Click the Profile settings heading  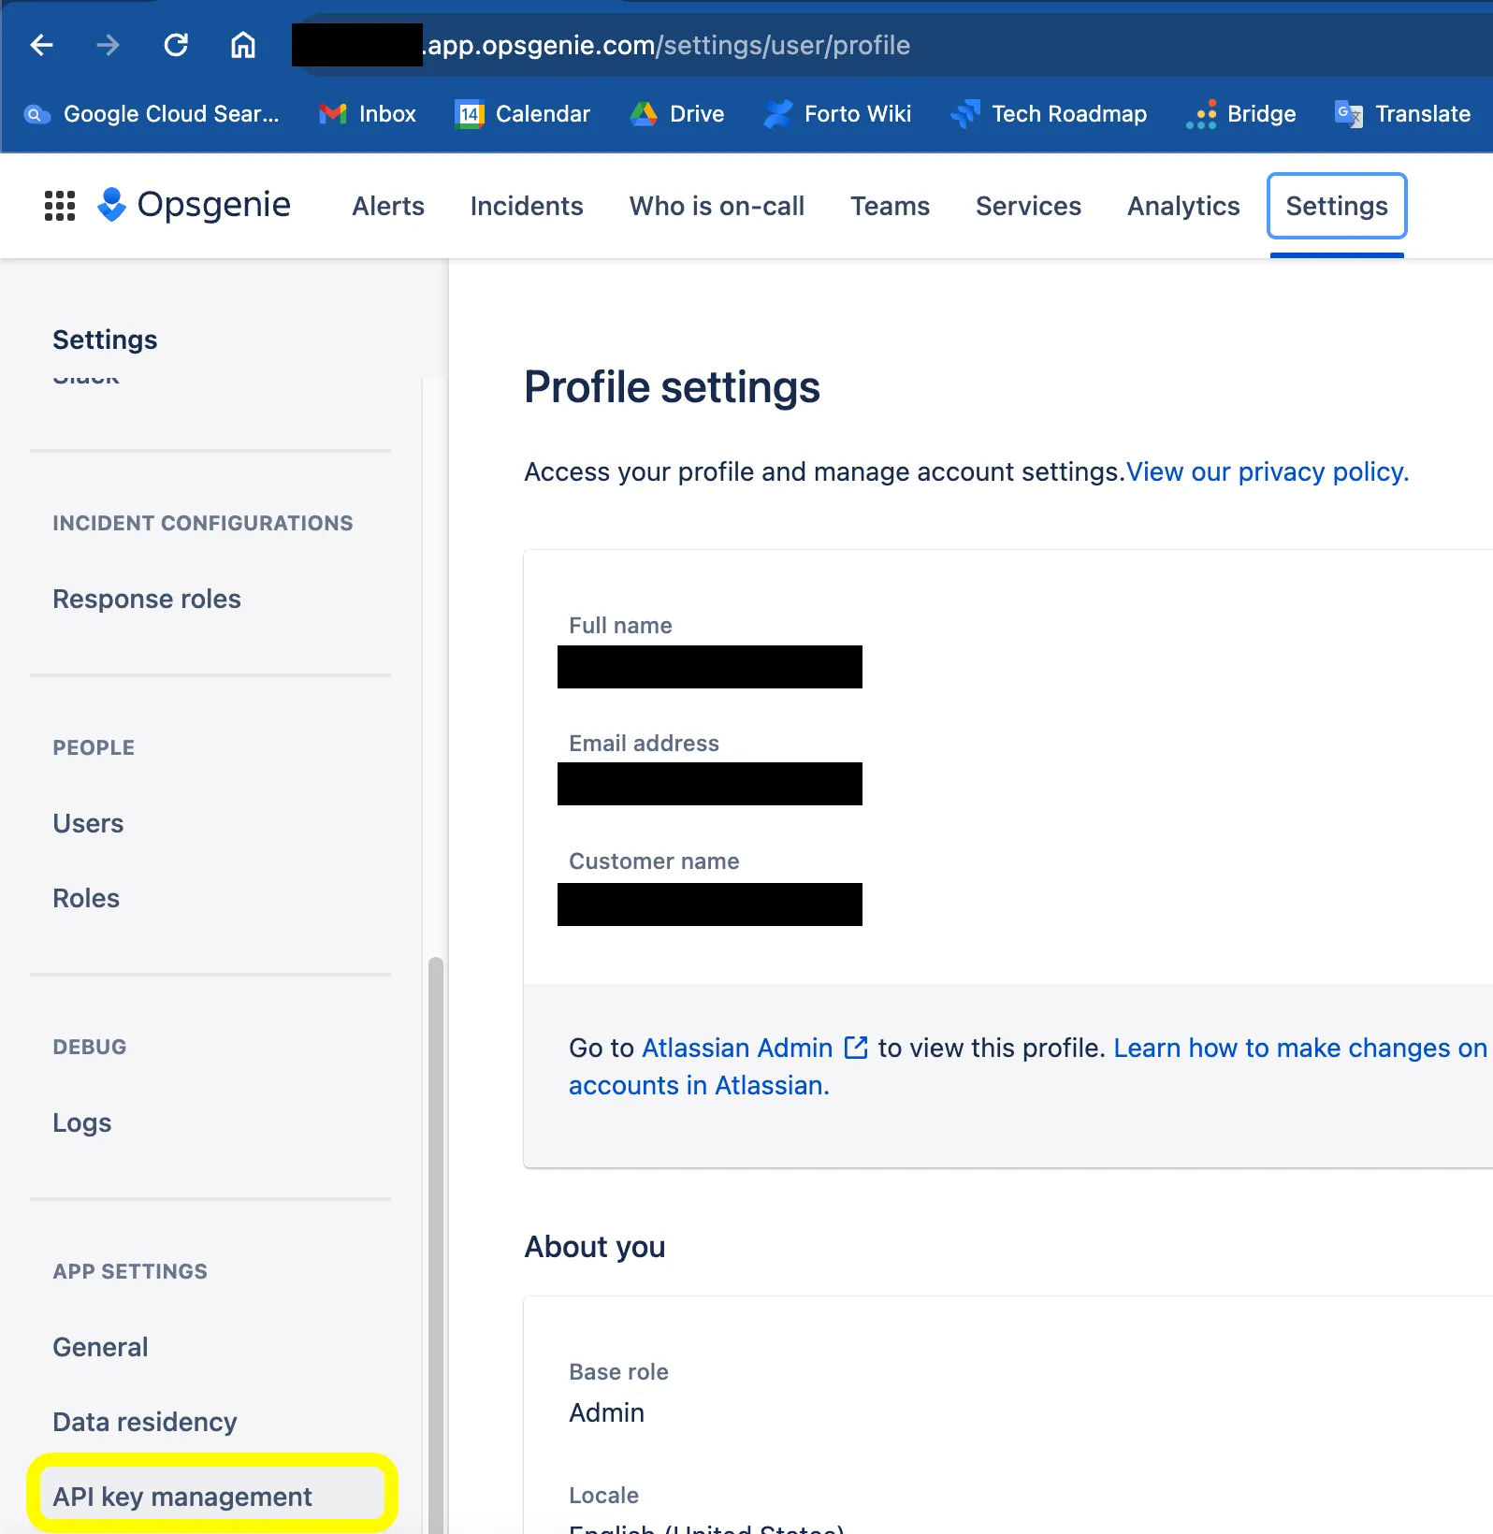[672, 387]
